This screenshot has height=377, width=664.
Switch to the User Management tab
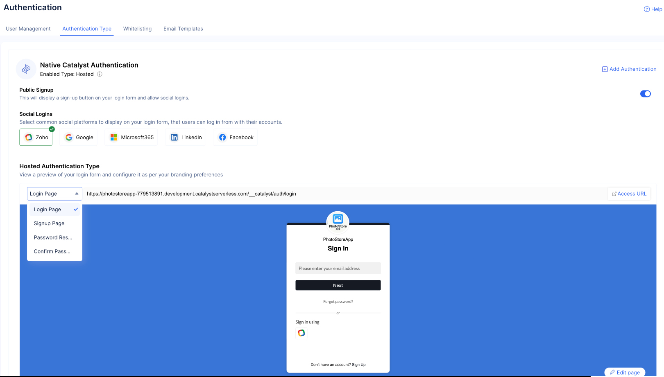(x=28, y=29)
